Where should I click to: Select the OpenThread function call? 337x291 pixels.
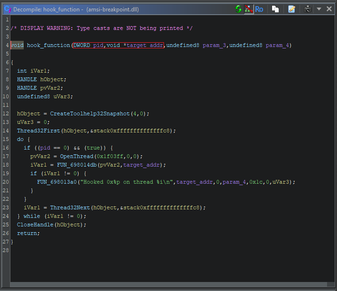[x=77, y=156]
